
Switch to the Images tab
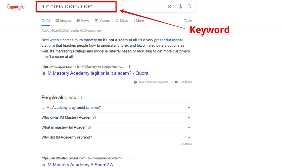[63, 21]
